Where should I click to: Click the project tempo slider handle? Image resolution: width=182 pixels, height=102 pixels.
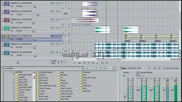click(x=18, y=62)
